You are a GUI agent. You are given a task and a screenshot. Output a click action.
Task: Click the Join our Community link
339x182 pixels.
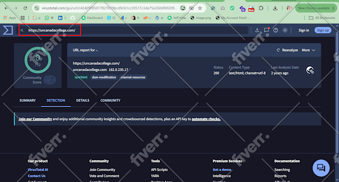coord(35,119)
